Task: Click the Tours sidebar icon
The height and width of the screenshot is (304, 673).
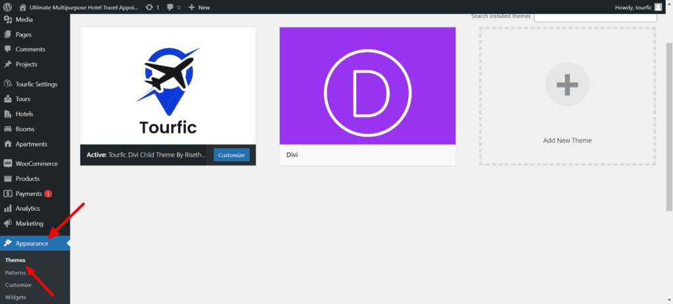Action: (8, 99)
